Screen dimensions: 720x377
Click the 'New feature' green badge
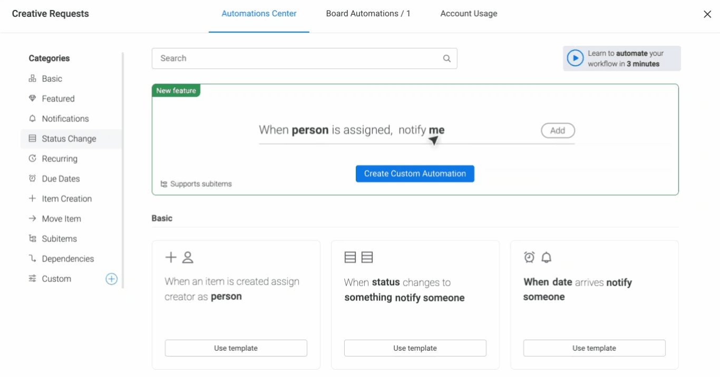[x=176, y=91]
